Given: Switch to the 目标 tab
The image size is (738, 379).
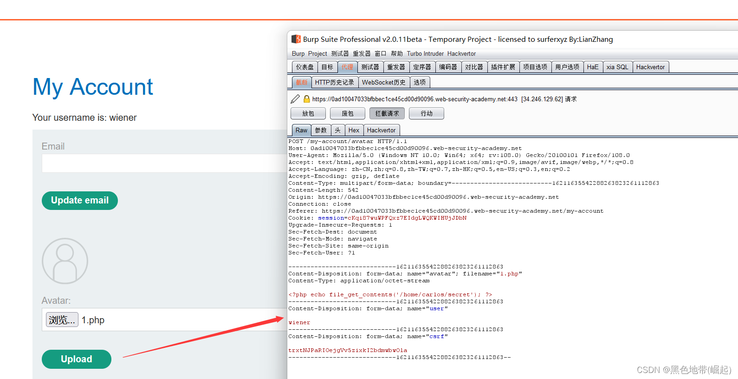Looking at the screenshot, I should pos(327,67).
